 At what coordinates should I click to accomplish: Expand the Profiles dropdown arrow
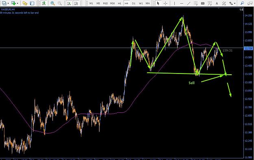pyautogui.click(x=17, y=3)
